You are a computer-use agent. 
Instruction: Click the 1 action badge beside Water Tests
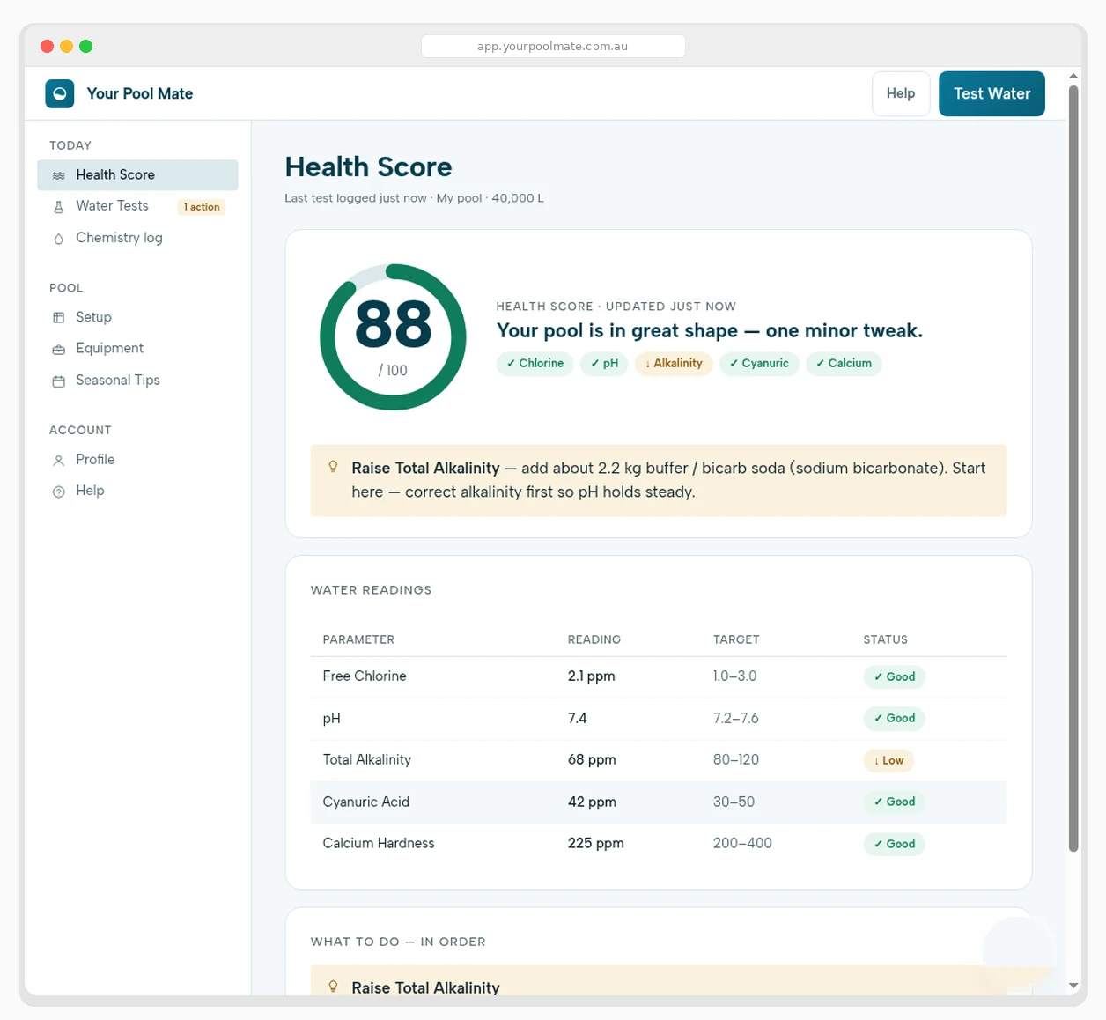202,207
